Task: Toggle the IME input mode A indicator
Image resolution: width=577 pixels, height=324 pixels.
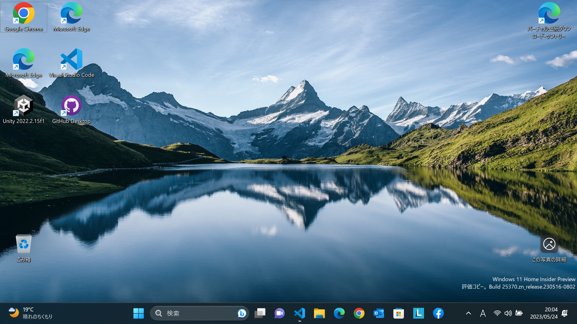Action: coord(483,313)
